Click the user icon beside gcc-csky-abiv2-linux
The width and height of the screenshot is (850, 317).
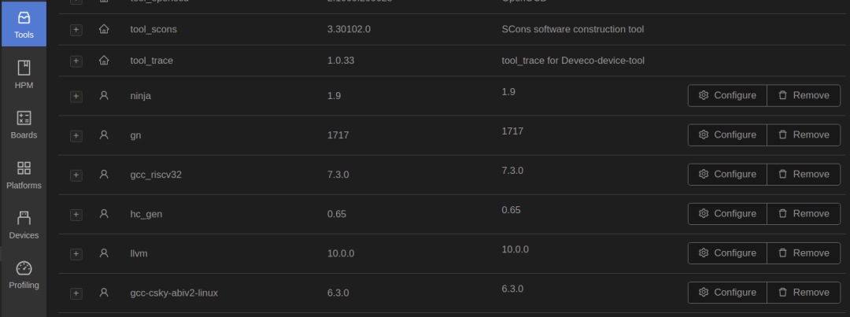click(x=104, y=292)
